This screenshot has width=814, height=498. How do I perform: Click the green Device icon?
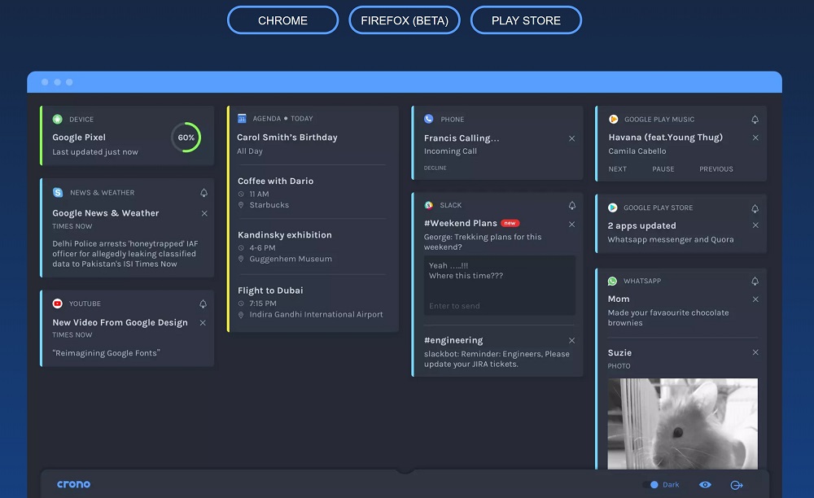pos(58,119)
